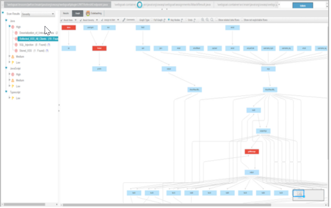Select the Full Graph radio button
The width and height of the screenshot is (331, 208).
[152, 20]
